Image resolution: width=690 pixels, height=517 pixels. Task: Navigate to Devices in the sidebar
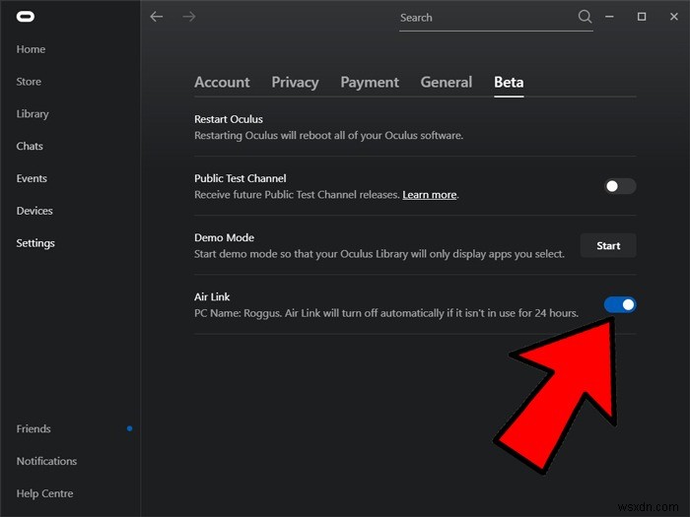(34, 211)
